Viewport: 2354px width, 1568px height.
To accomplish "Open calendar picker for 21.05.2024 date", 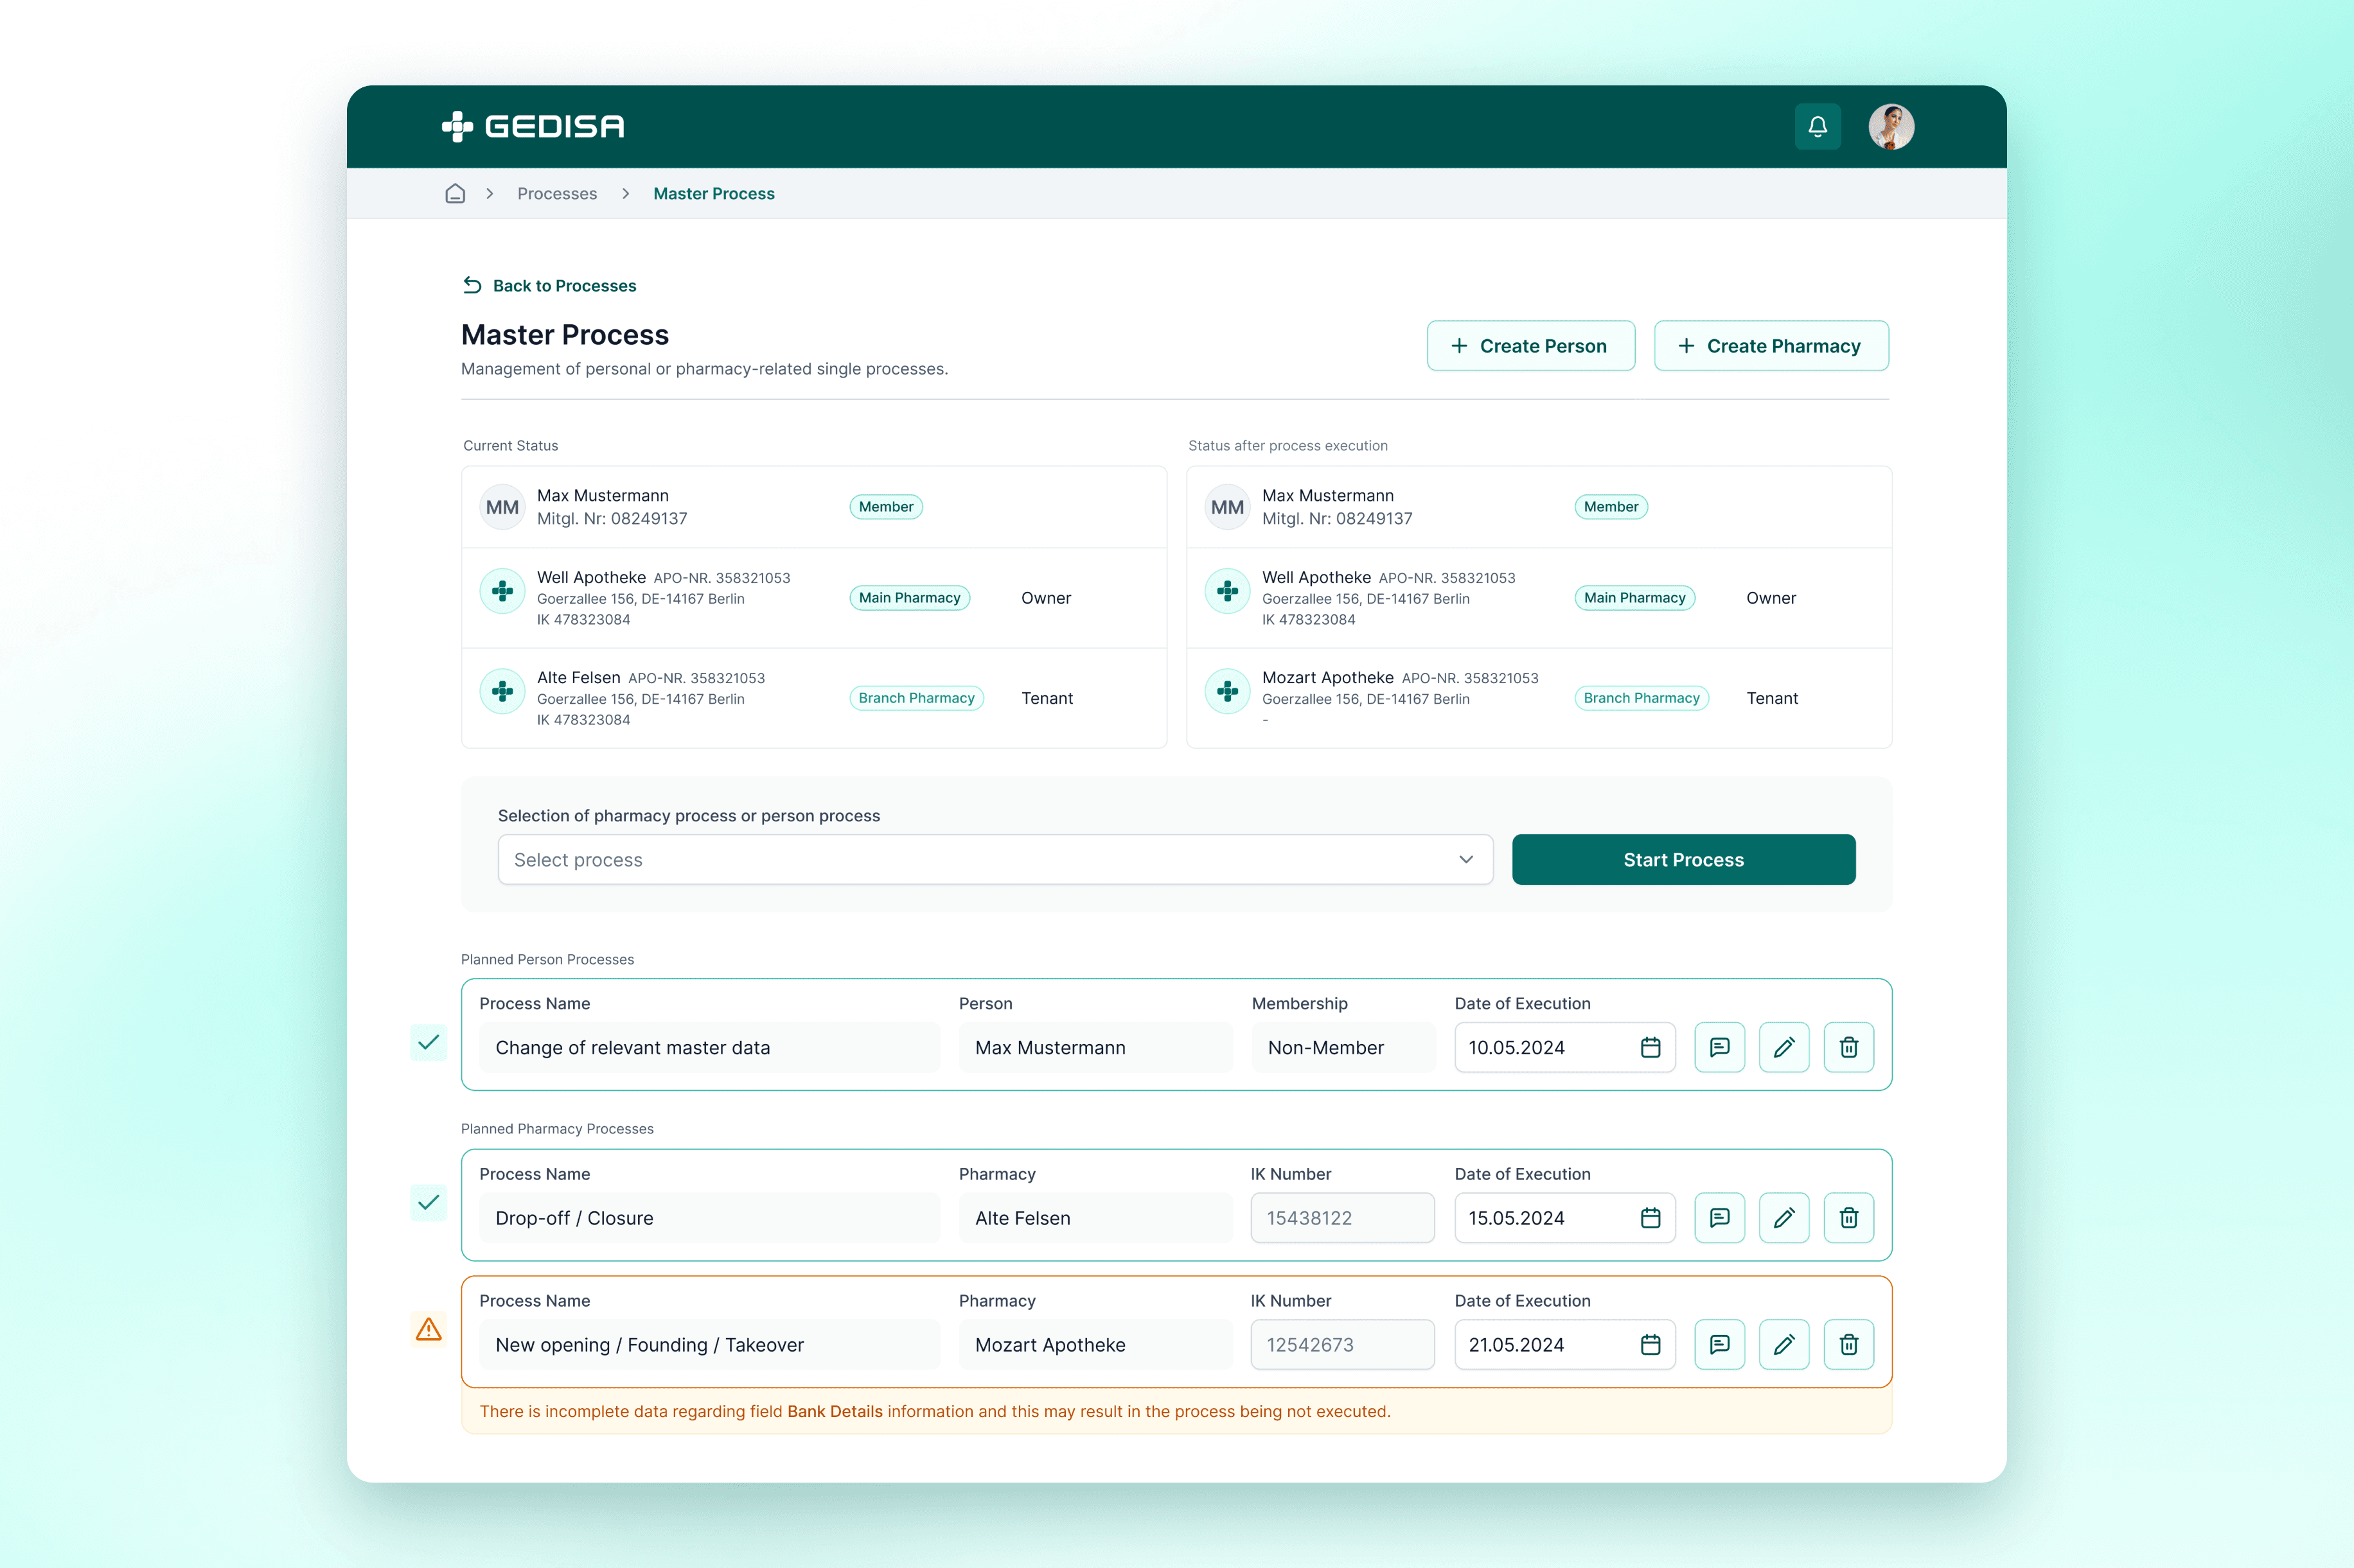I will tap(1650, 1344).
